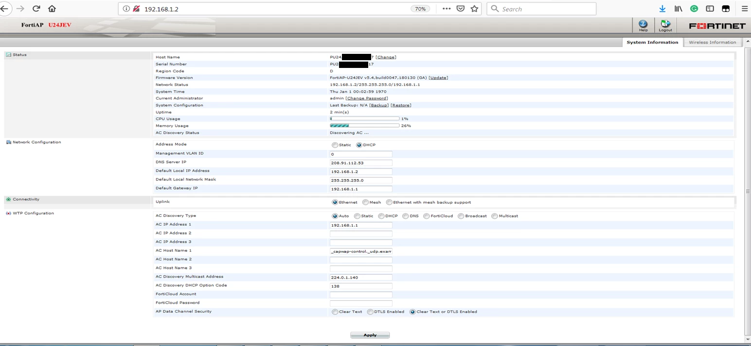Set AC Discovery Type to DNS
The image size is (751, 346).
coord(405,216)
